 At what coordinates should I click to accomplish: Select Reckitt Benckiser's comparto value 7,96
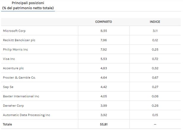click(104, 40)
